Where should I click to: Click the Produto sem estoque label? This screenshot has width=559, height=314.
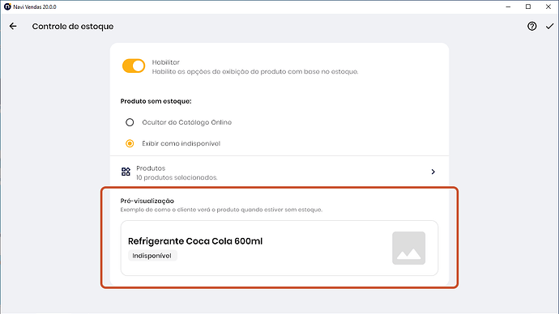tap(156, 101)
